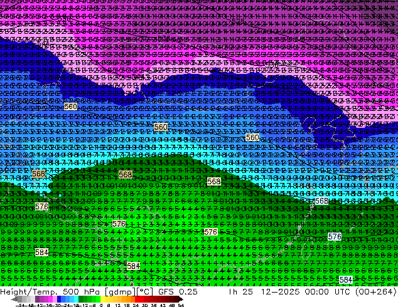Click the "00:00 UTC" time text
The image size is (398, 307).
point(326,291)
